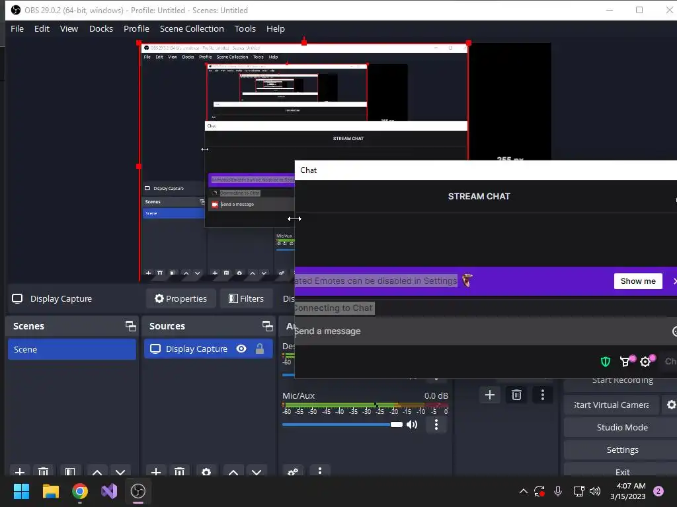Click the Exit button
This screenshot has width=677, height=507.
(x=621, y=471)
